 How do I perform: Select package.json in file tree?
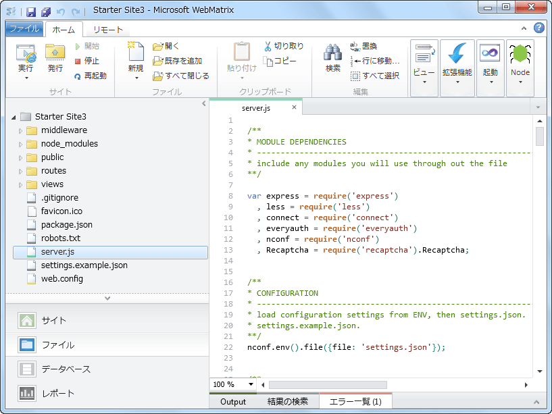pyautogui.click(x=66, y=225)
